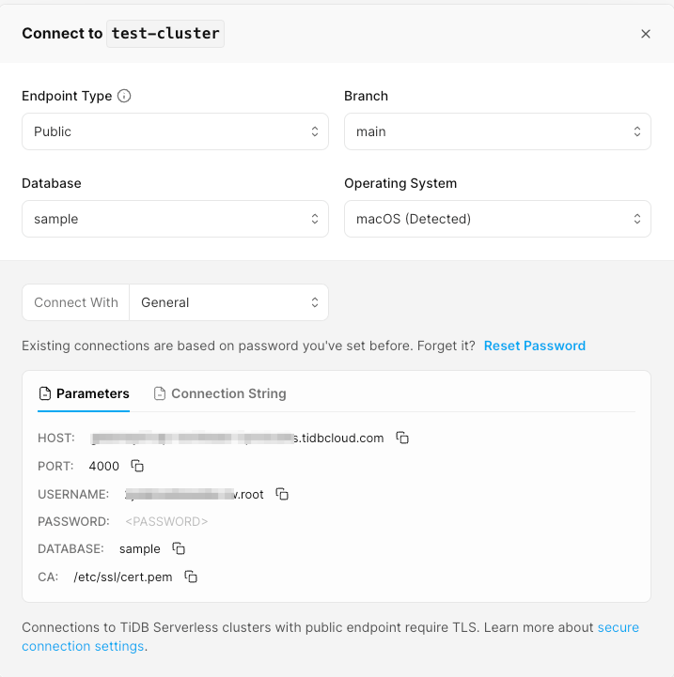Image resolution: width=674 pixels, height=677 pixels.
Task: Copy the USERNAME value
Action: (x=282, y=494)
